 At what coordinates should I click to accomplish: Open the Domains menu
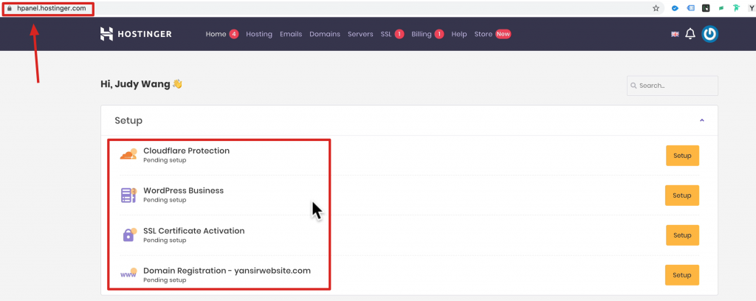tap(325, 34)
